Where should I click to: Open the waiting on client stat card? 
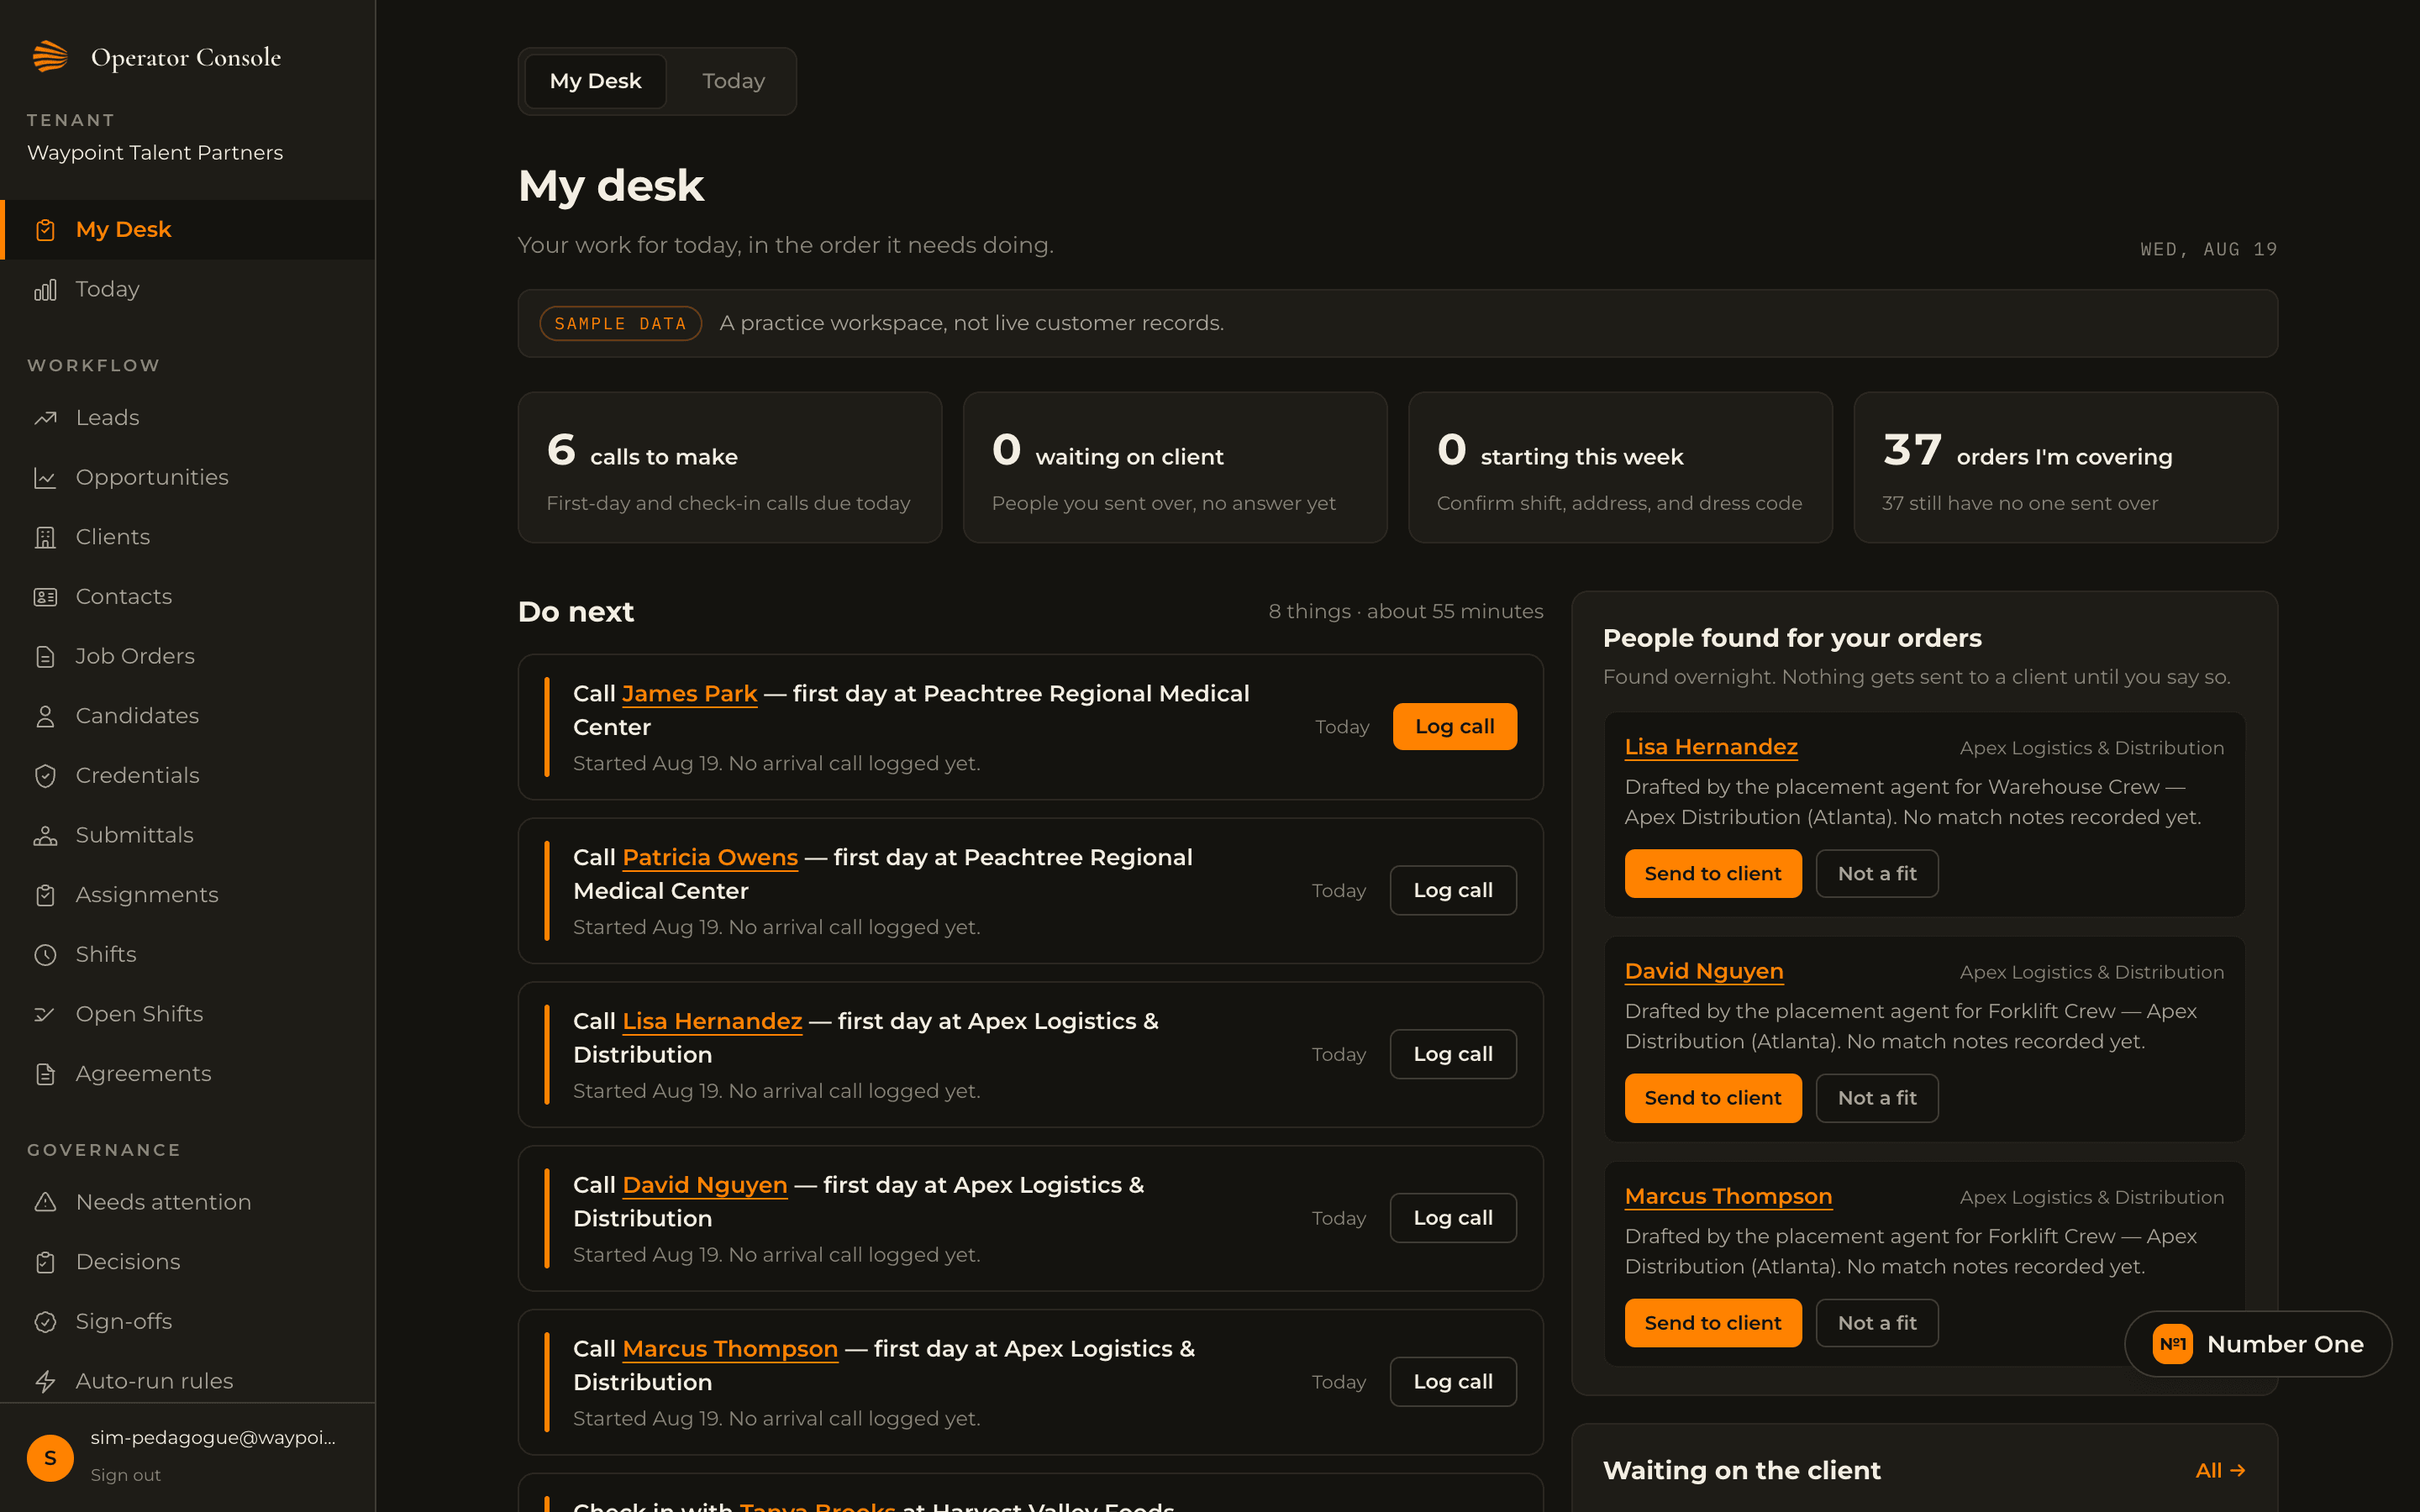point(1175,468)
